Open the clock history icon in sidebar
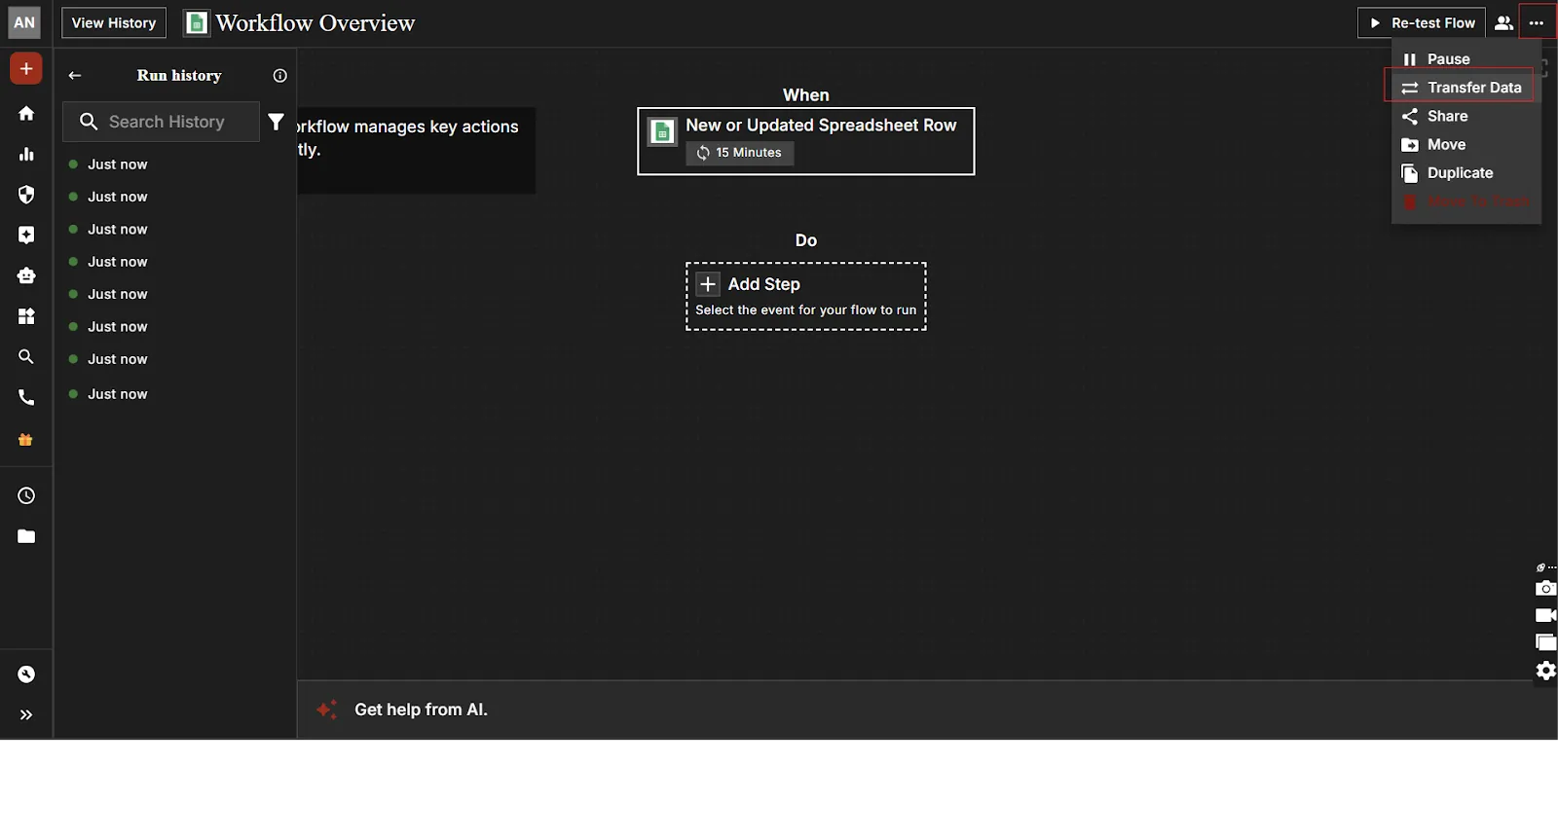 click(x=26, y=496)
